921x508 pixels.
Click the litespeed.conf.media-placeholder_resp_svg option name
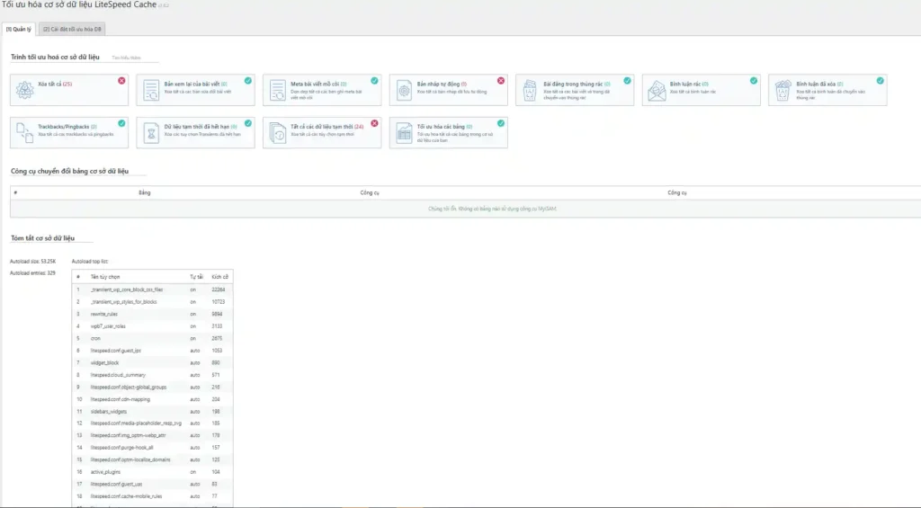click(x=136, y=423)
